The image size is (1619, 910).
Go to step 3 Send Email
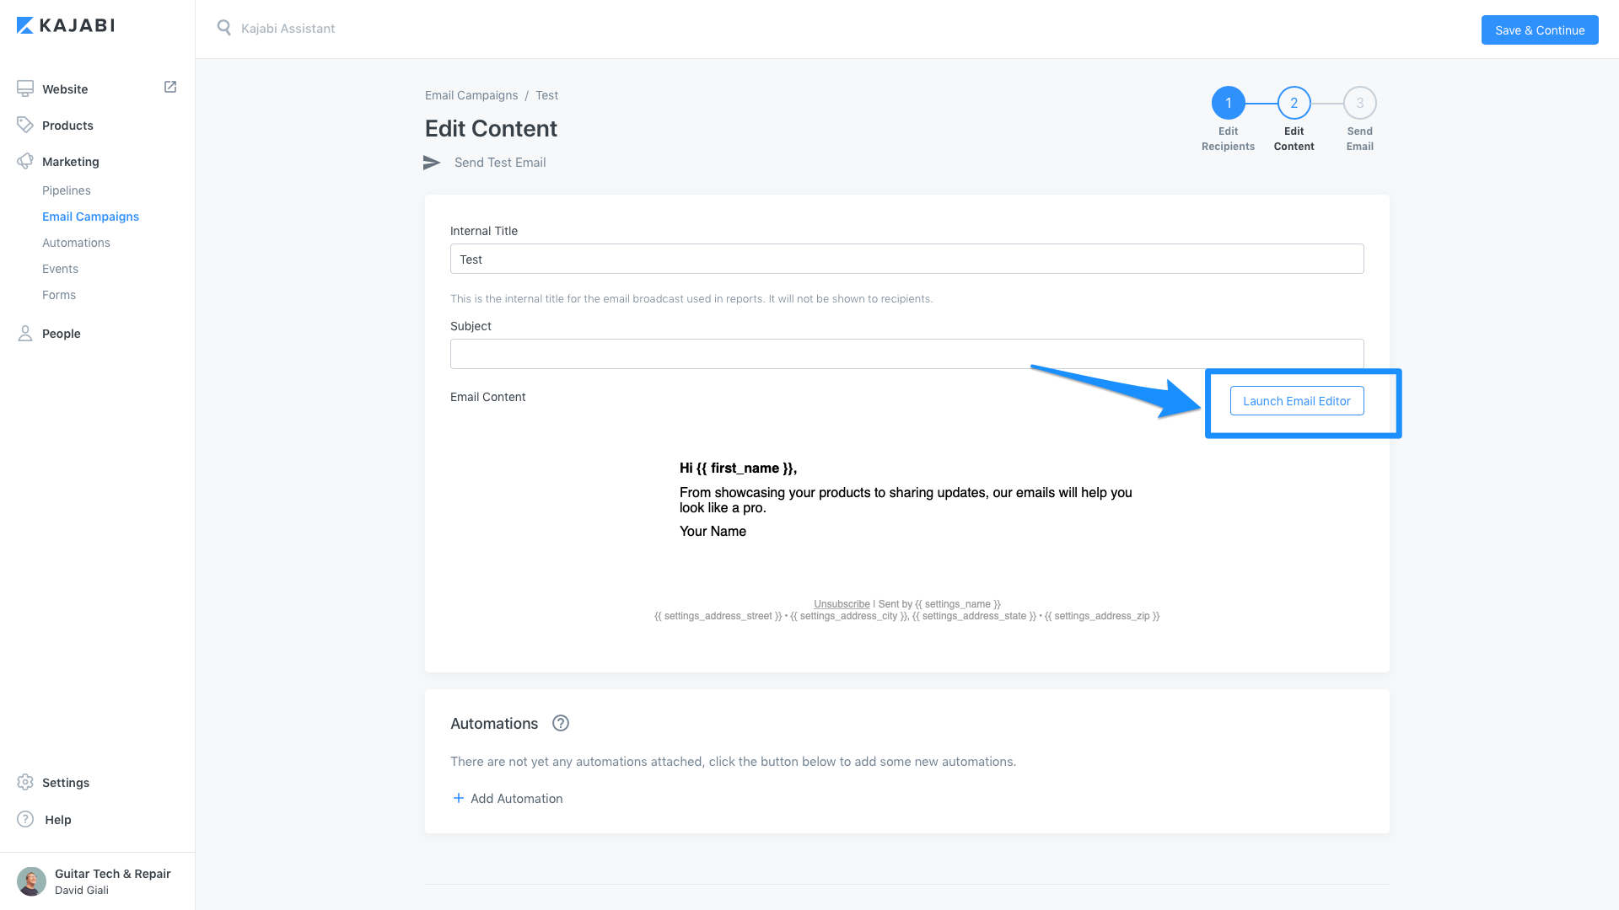1359,103
